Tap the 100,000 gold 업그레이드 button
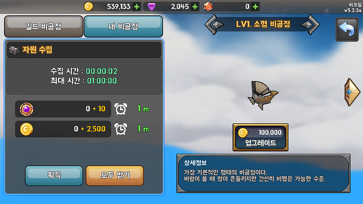 [260, 137]
